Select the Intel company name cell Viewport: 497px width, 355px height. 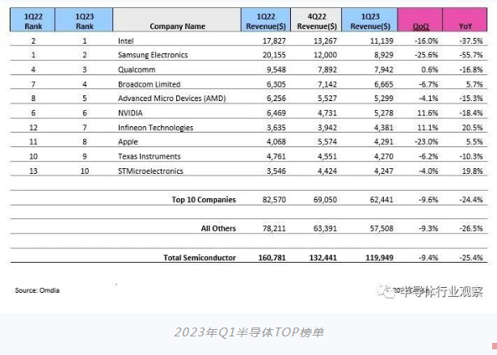[x=126, y=41]
